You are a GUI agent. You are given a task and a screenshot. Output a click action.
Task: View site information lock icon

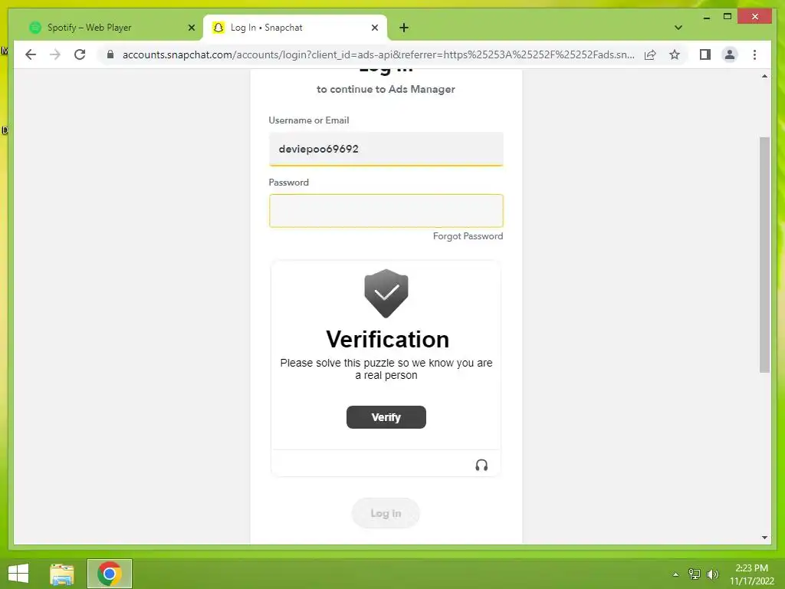(110, 54)
